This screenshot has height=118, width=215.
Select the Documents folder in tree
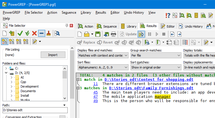coord(28,91)
